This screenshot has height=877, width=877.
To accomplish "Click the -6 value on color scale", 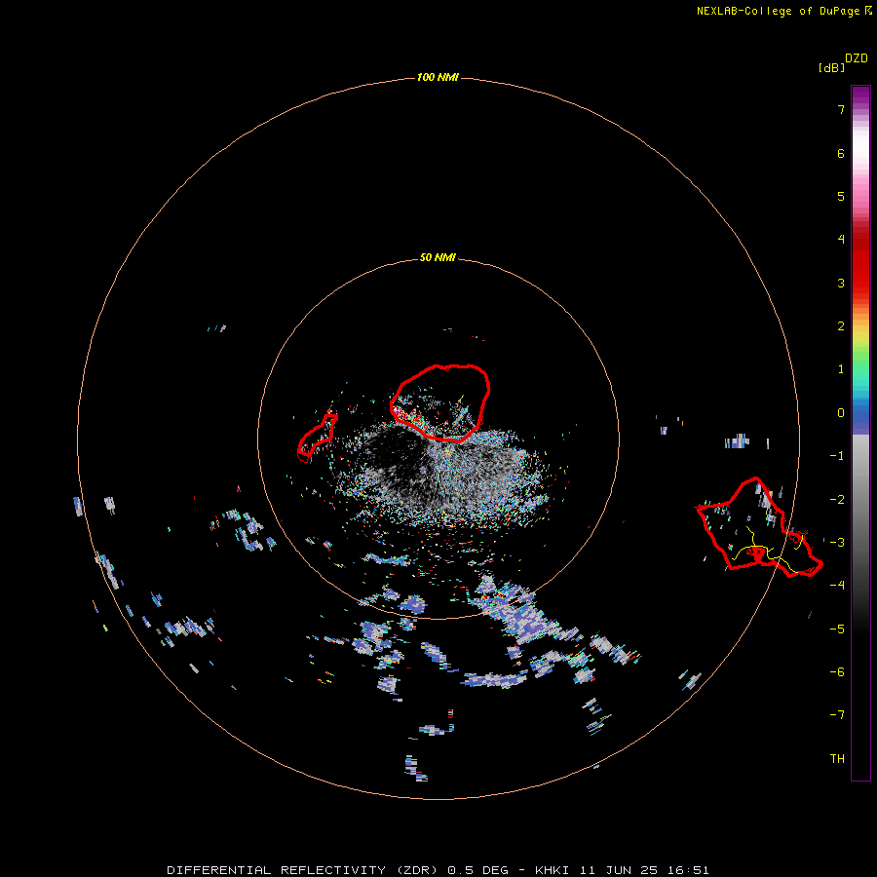I will 837,671.
